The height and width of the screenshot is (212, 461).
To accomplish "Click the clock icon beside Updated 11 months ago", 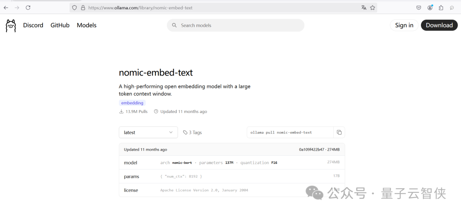I will (156, 112).
